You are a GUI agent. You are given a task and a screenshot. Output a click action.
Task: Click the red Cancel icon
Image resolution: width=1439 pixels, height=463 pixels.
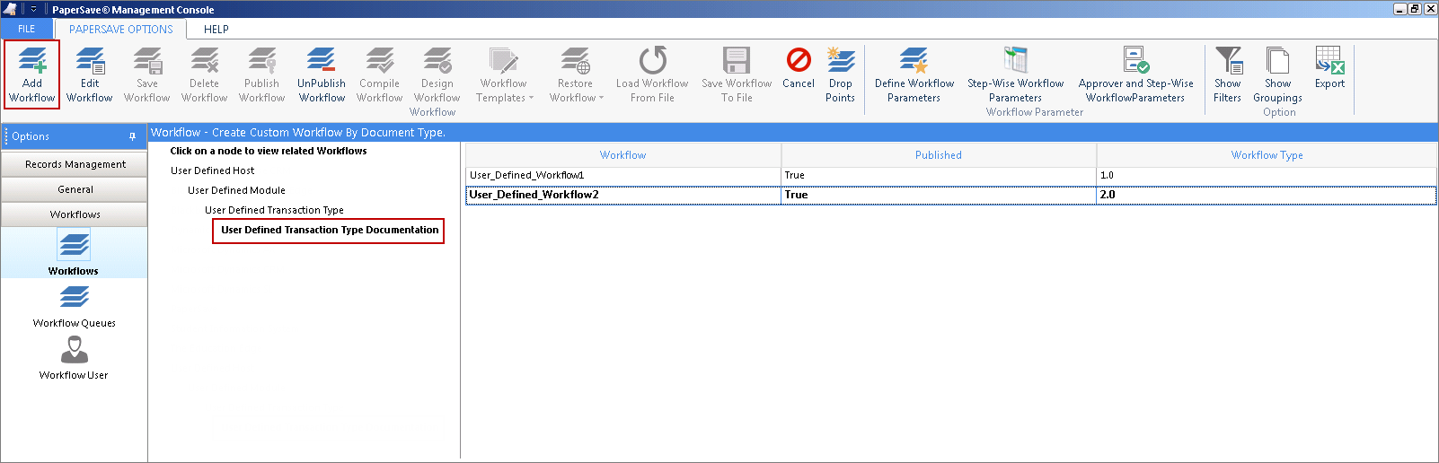pyautogui.click(x=799, y=68)
